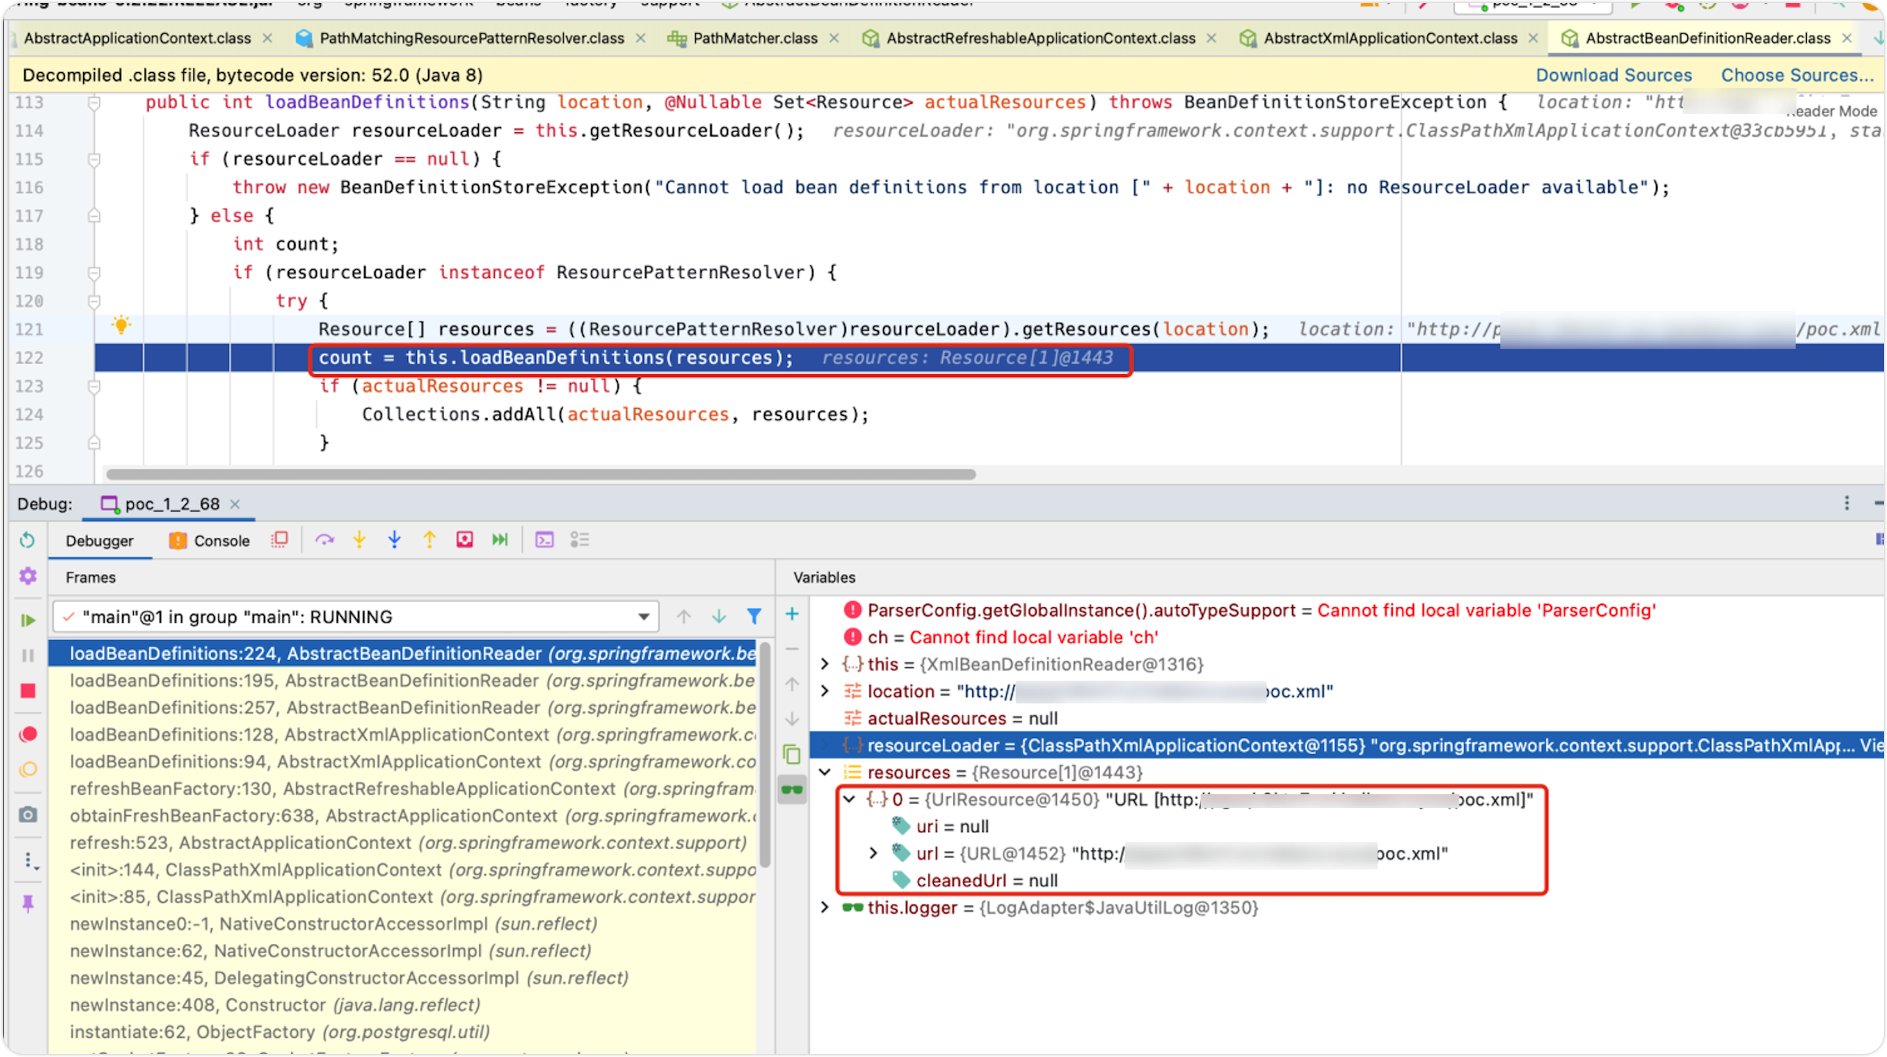Viewport: 1887px width, 1057px height.
Task: Switch to PathMatcher.class tab
Action: 755,38
